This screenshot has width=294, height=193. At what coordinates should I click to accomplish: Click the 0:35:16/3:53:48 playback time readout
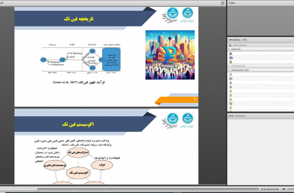tap(270, 189)
